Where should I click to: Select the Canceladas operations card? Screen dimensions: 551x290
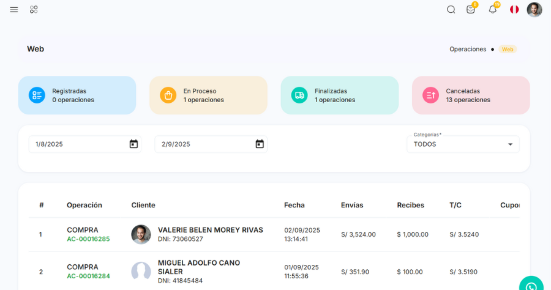(x=471, y=95)
